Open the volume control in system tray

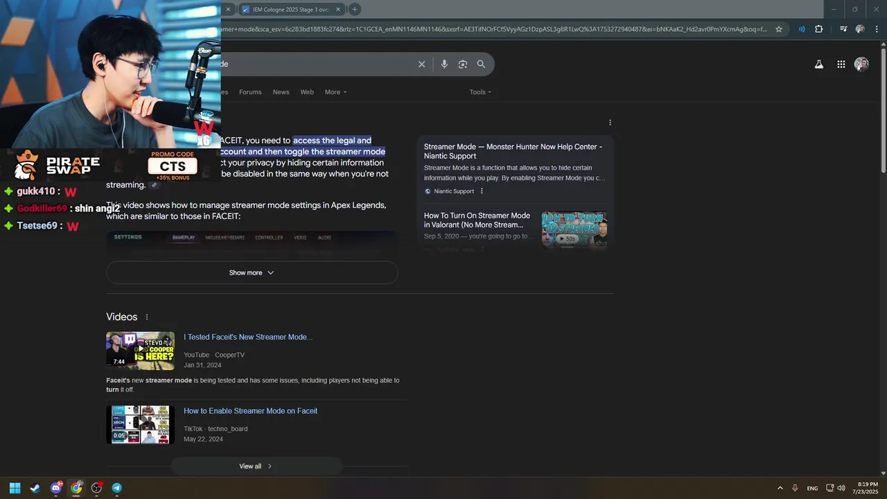point(842,488)
